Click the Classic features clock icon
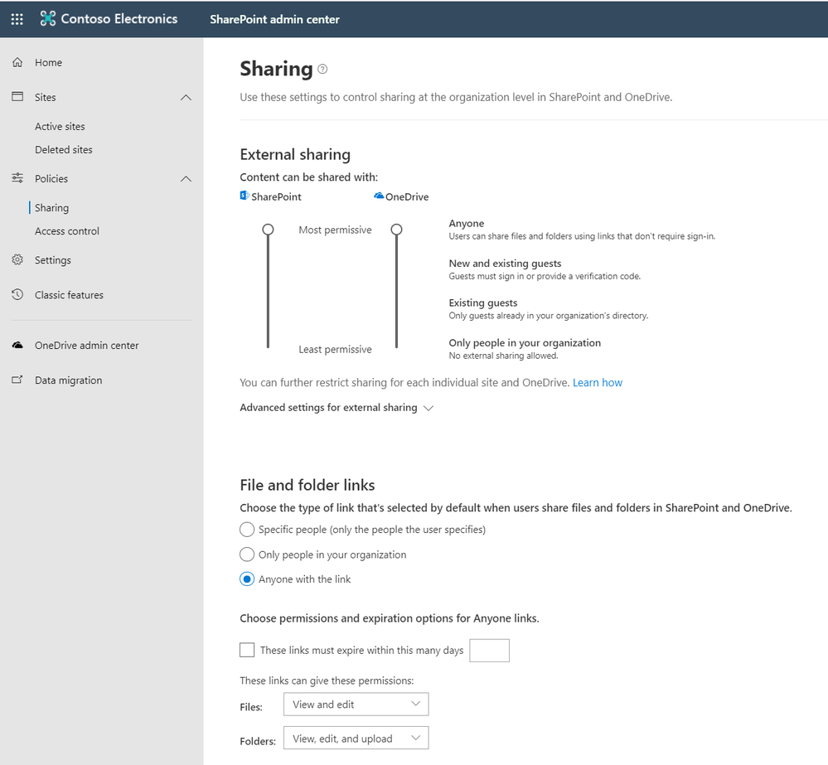Image resolution: width=828 pixels, height=765 pixels. 17,294
